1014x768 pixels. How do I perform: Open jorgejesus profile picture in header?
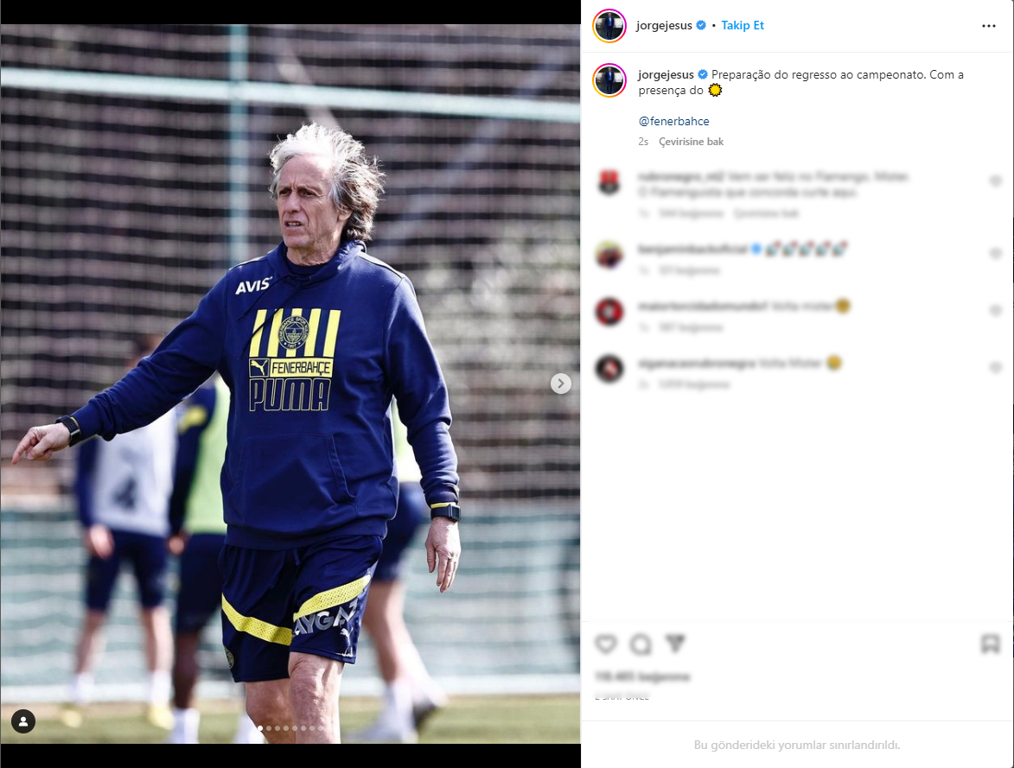(x=609, y=26)
